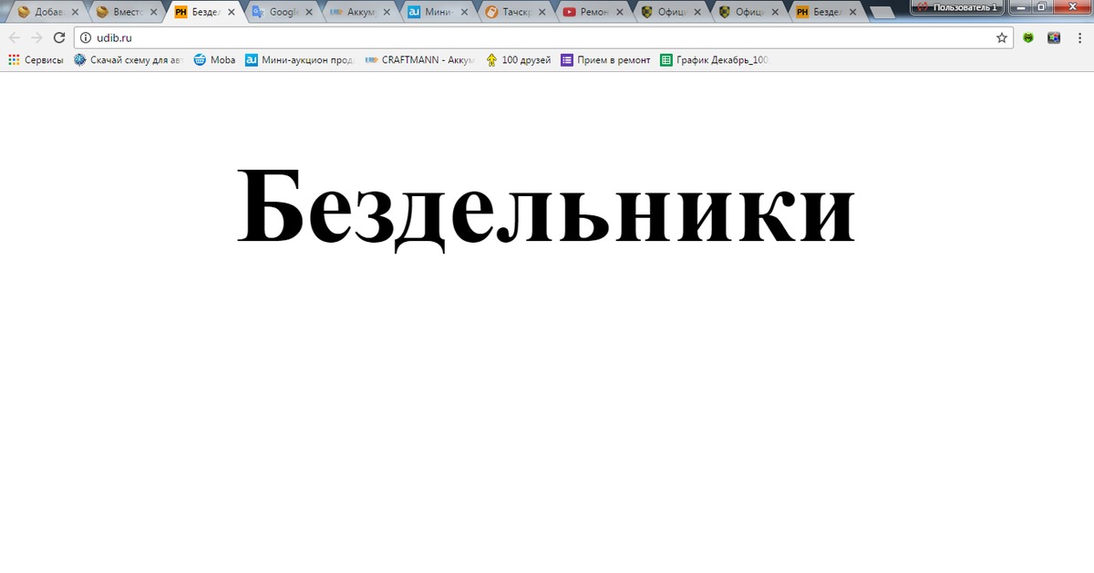
Task: Click the back navigation arrow
Action: 15,37
